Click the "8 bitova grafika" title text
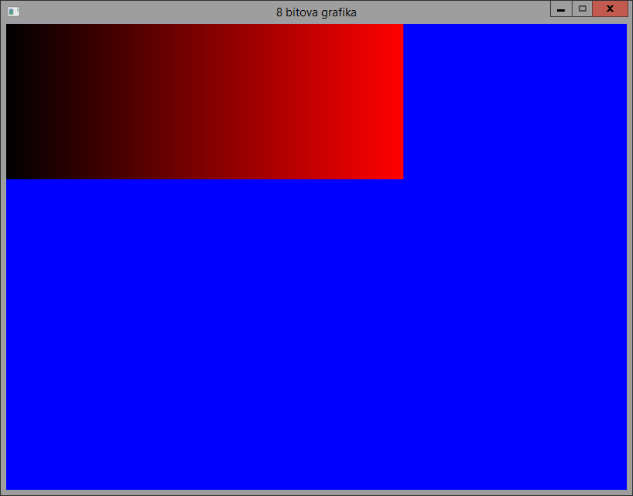 tap(316, 12)
